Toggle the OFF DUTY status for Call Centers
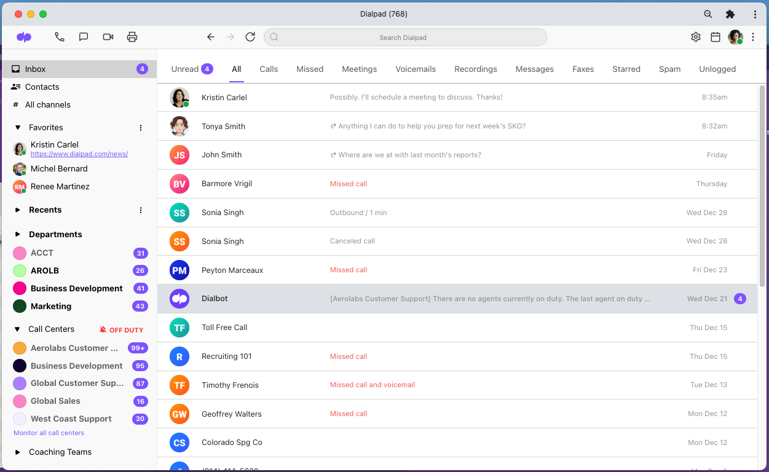Viewport: 769px width, 472px height. [121, 329]
